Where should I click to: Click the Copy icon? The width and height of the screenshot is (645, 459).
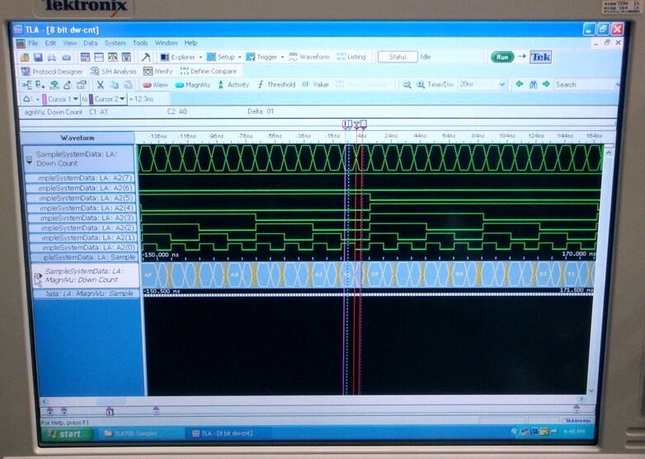[115, 85]
